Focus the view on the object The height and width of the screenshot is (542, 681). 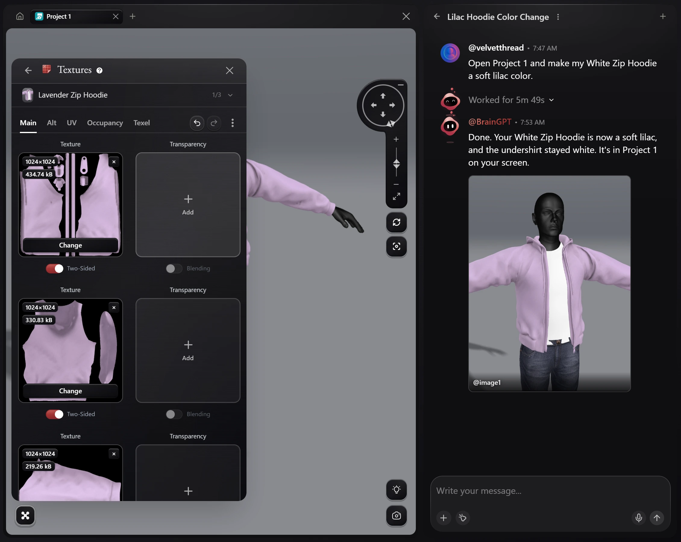[397, 247]
